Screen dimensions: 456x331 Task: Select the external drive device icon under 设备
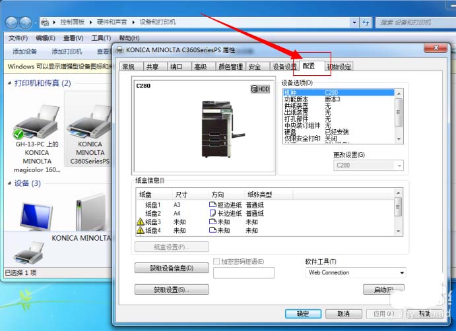pyautogui.click(x=90, y=212)
